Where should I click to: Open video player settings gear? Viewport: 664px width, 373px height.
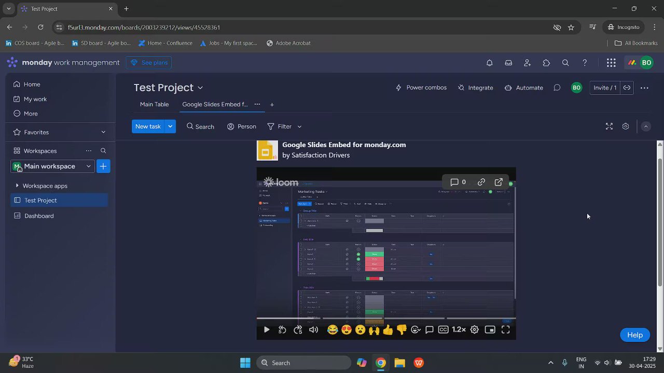click(x=475, y=329)
